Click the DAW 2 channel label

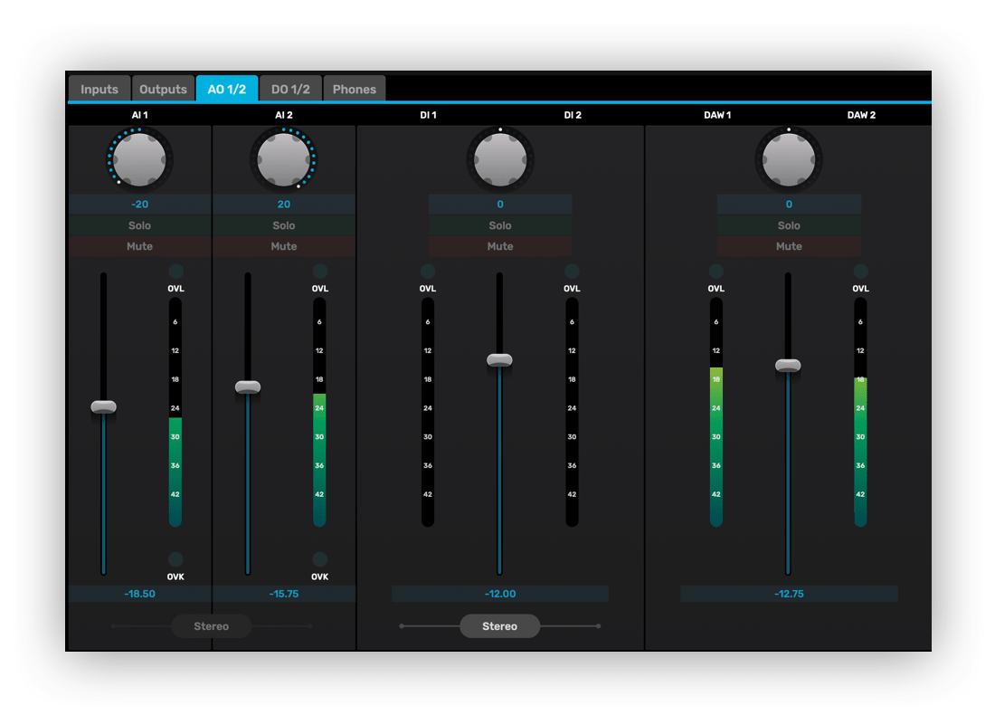click(x=861, y=115)
